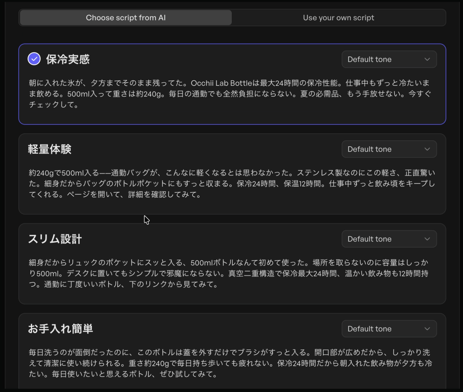Click the script text starting 毎日洗うのが面倒
This screenshot has width=463, height=392.
230,363
